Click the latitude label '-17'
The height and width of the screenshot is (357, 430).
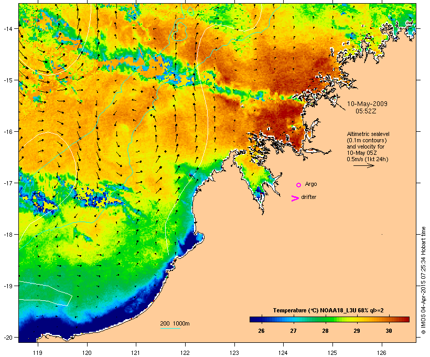[x=8, y=183]
